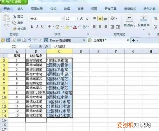Select cell containing 8国标M1.5钢笔
This screenshot has height=131, width=159.
[x=59, y=93]
